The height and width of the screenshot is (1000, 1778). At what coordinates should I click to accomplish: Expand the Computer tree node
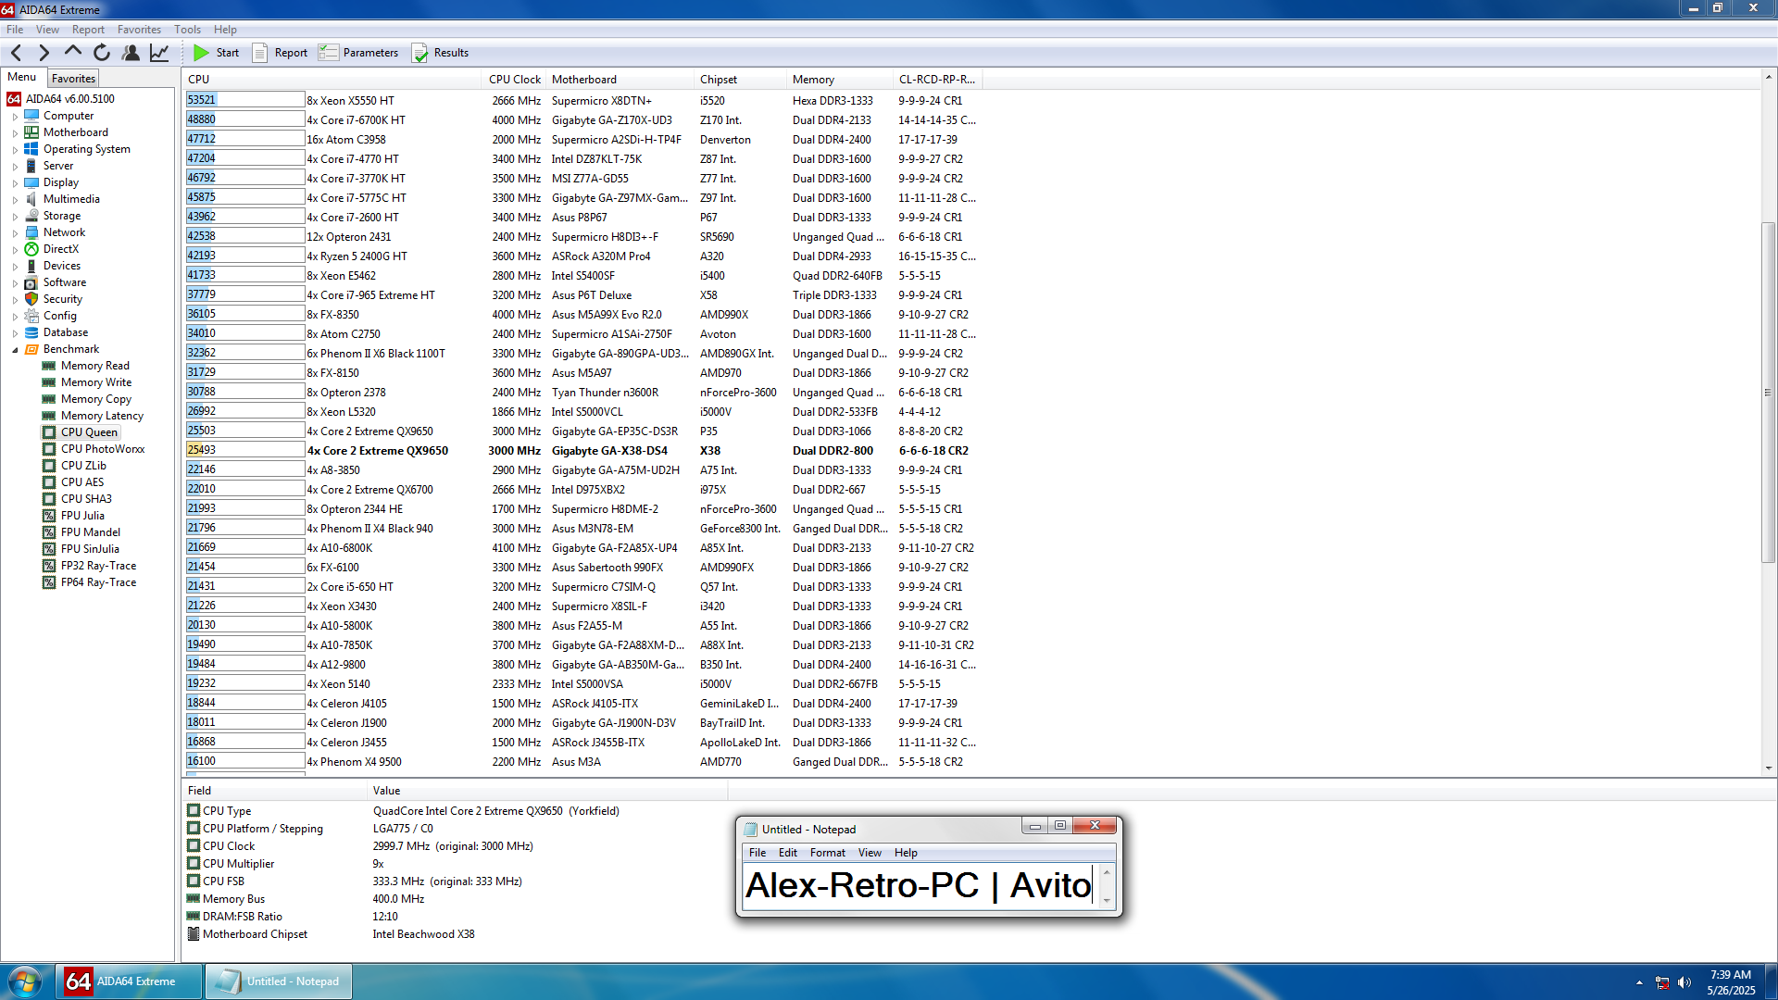click(15, 117)
